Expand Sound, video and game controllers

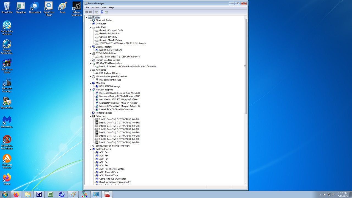pyautogui.click(x=90, y=146)
